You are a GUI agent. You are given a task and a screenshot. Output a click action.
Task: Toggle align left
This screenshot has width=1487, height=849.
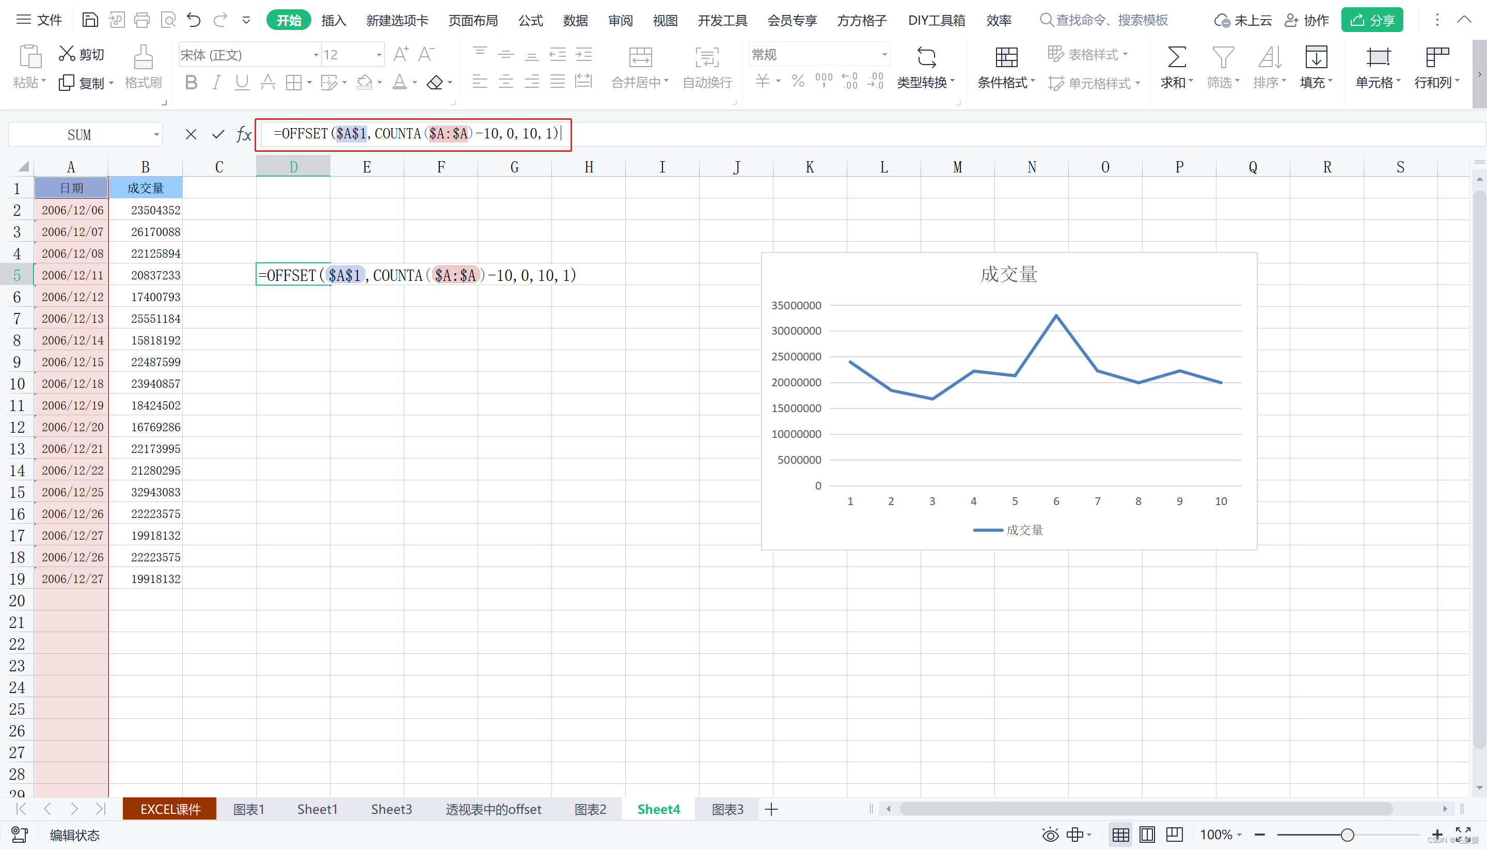(x=480, y=81)
